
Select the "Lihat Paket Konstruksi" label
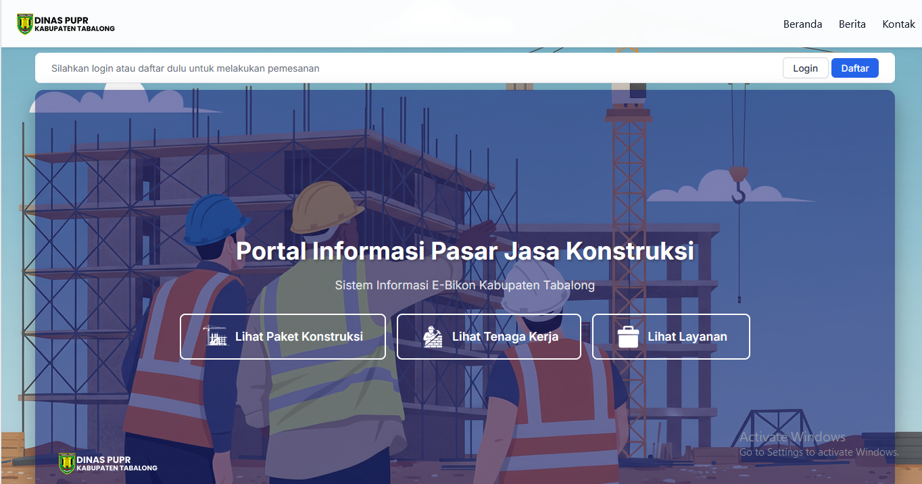tap(299, 337)
